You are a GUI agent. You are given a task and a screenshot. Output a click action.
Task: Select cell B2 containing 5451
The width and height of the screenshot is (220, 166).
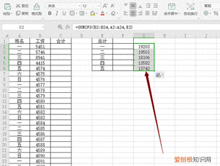click(40, 46)
